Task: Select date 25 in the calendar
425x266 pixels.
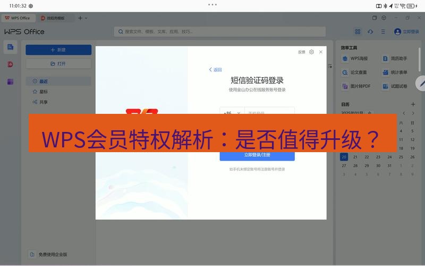Action: pos(401,157)
